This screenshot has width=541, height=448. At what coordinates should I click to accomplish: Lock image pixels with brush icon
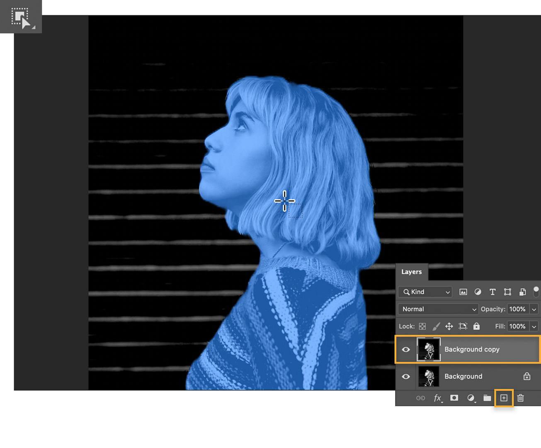coord(436,326)
